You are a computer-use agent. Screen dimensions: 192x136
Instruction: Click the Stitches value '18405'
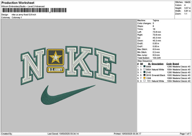187,2
